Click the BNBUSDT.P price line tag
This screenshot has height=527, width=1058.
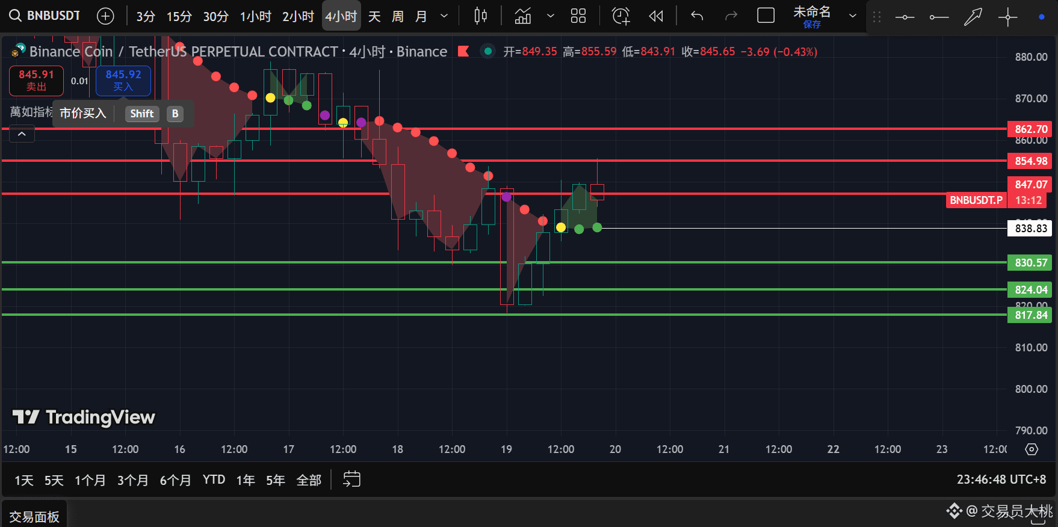[x=976, y=200]
